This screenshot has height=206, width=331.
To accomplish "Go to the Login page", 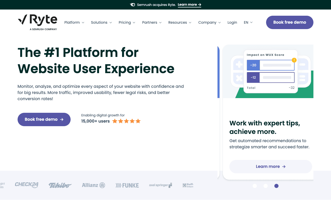I will coord(232,22).
